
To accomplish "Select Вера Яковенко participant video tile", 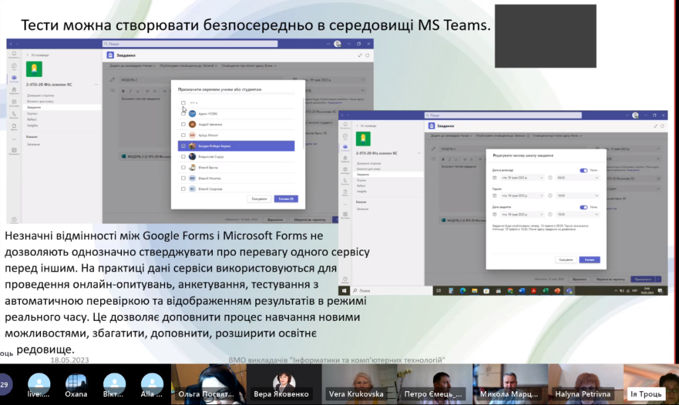I will pos(284,384).
